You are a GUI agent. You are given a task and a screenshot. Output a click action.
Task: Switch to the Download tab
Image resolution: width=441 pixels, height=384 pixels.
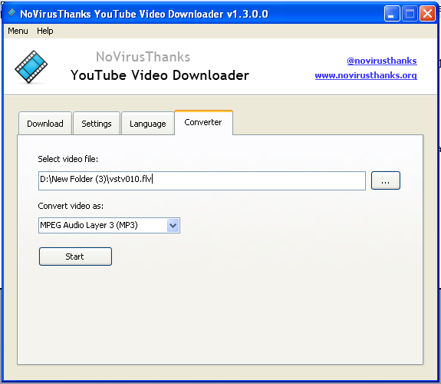[45, 124]
